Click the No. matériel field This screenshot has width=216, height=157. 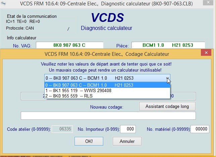[200, 129]
